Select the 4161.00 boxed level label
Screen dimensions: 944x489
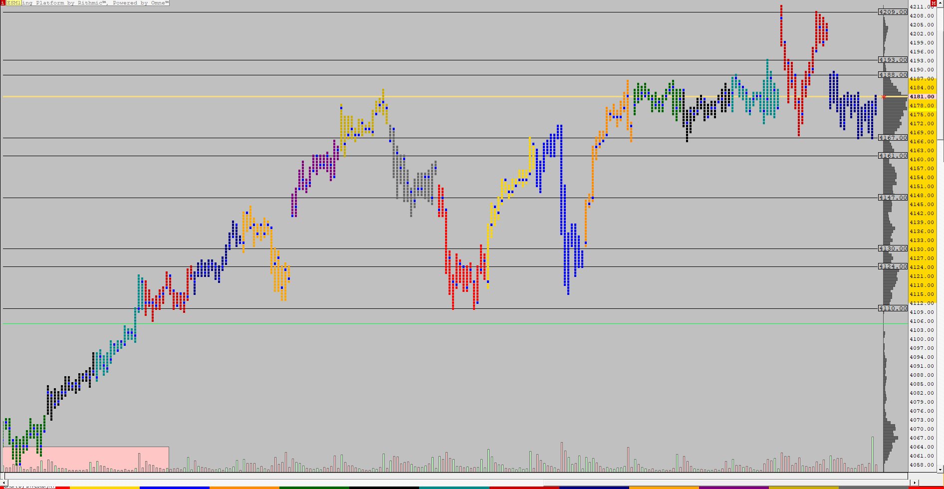(x=893, y=156)
